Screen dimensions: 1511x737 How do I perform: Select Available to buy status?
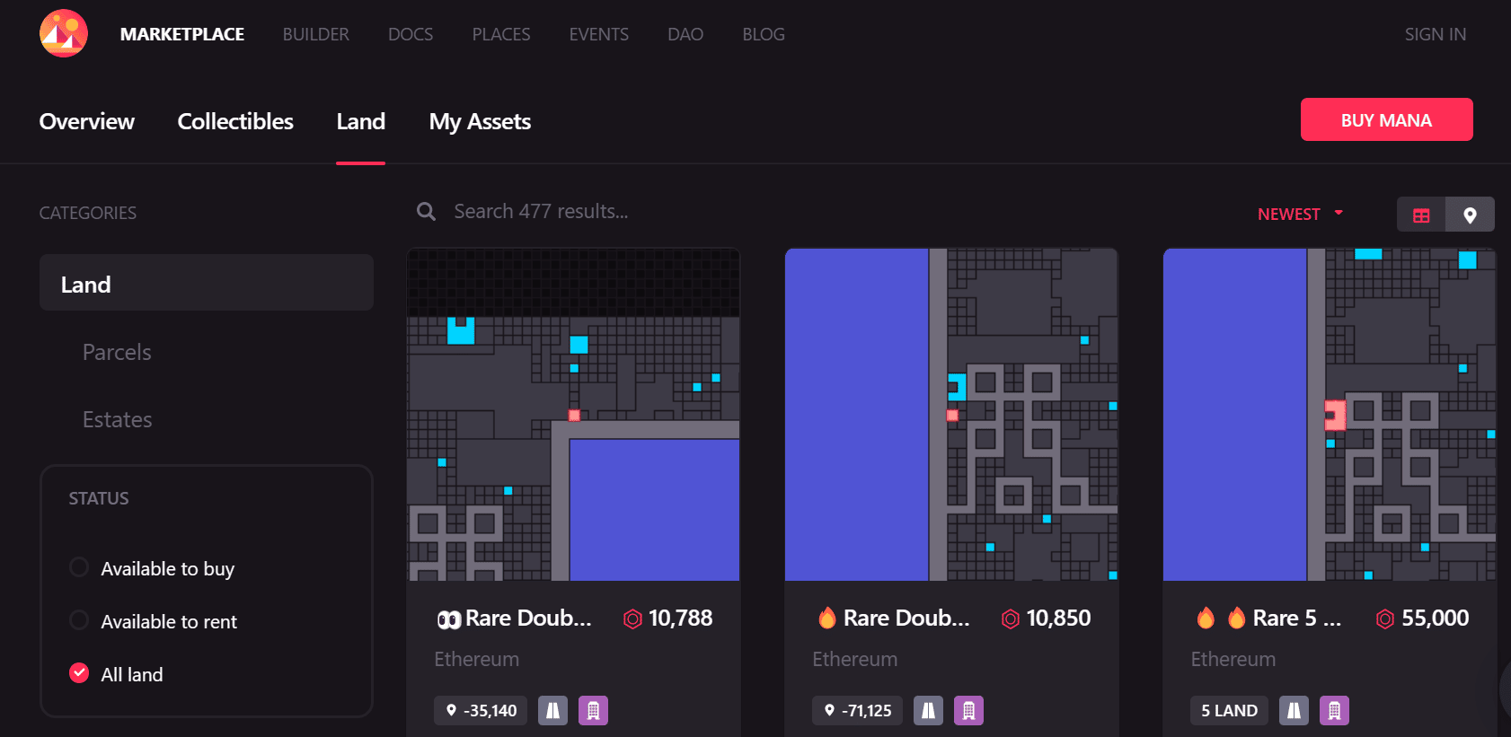pyautogui.click(x=153, y=568)
